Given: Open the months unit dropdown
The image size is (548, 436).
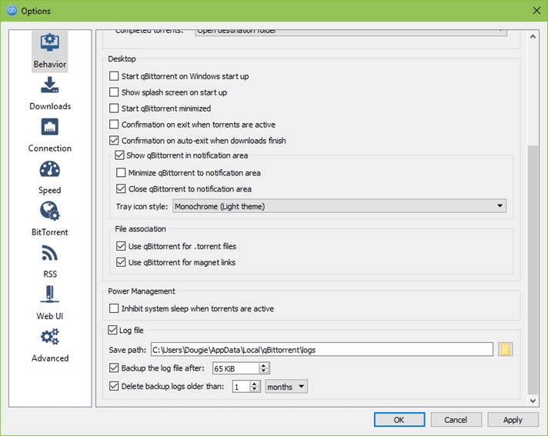Looking at the screenshot, I should [x=286, y=387].
